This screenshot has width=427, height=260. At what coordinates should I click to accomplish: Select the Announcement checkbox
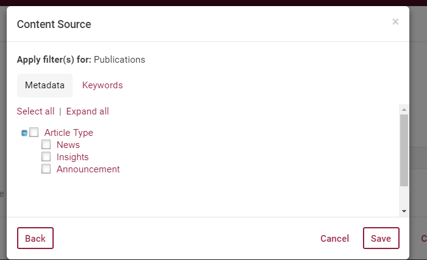click(46, 169)
